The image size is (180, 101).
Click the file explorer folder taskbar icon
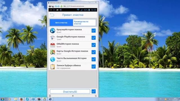pos(16,99)
